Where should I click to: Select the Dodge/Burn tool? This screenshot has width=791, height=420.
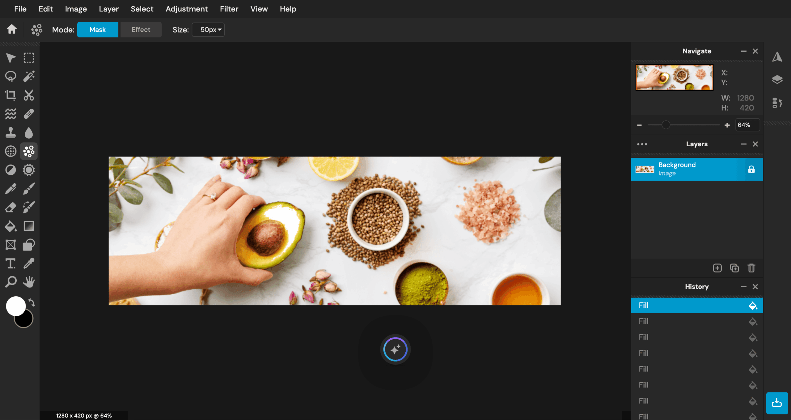point(11,170)
